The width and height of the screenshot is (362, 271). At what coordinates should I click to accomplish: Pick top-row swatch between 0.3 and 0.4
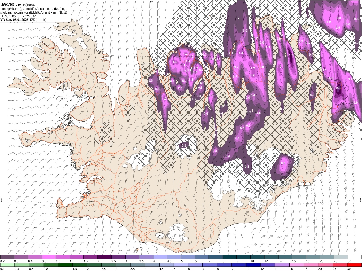point(21,257)
